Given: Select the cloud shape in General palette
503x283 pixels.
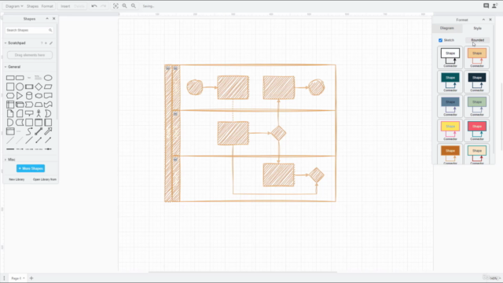Looking at the screenshot, I should pyautogui.click(x=39, y=96).
